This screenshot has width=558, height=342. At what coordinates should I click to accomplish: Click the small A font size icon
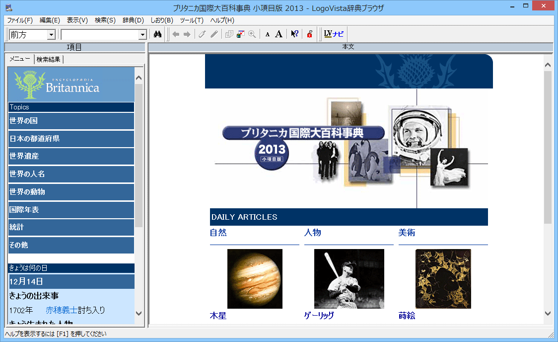pos(268,34)
